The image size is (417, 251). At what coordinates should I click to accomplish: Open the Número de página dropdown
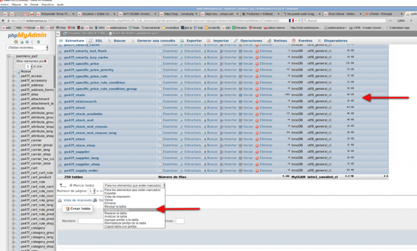click(x=91, y=191)
